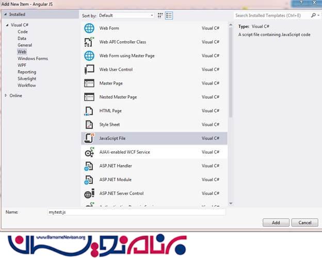Switch to small icons grid view

click(160, 15)
